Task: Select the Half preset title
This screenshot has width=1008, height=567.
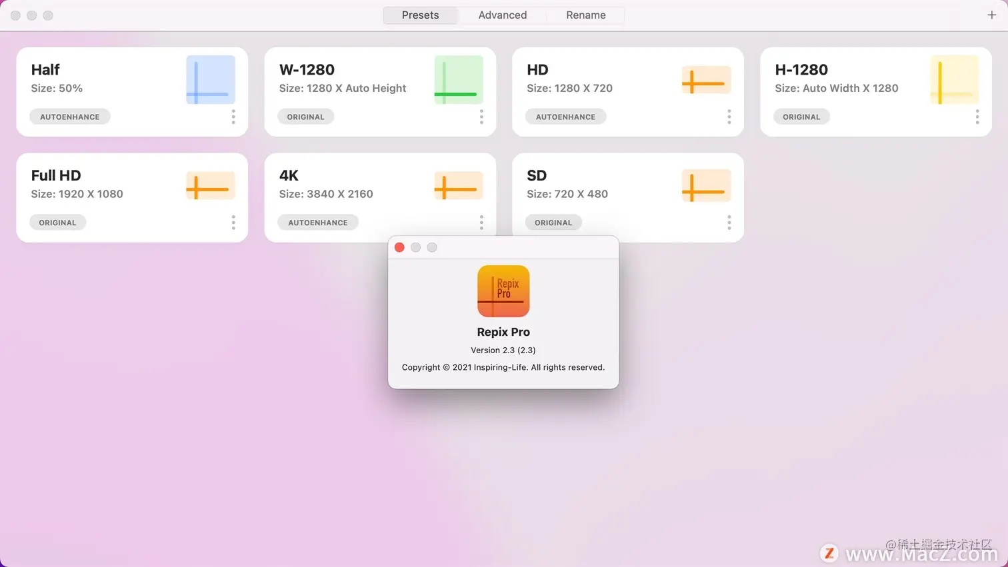Action: 45,69
